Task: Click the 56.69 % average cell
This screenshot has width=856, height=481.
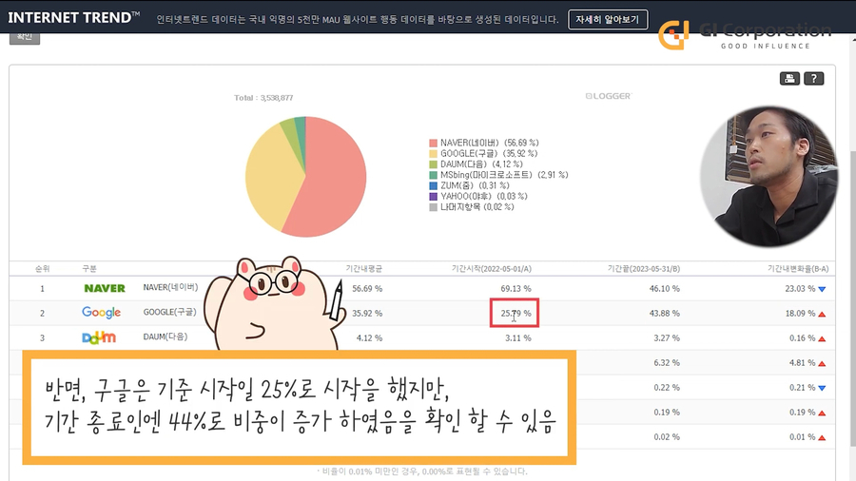Action: (367, 288)
